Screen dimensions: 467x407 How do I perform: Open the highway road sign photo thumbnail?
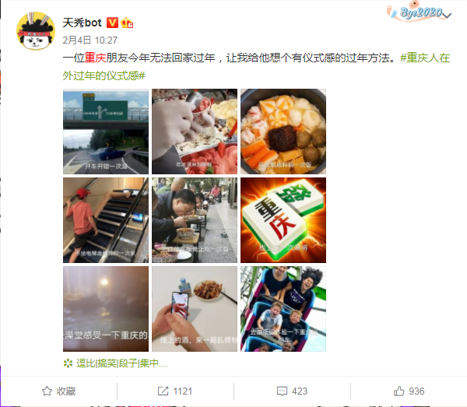(106, 132)
